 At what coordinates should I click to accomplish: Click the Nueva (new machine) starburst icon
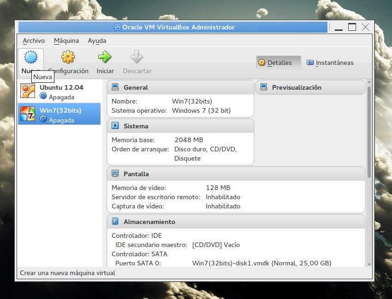click(x=31, y=57)
